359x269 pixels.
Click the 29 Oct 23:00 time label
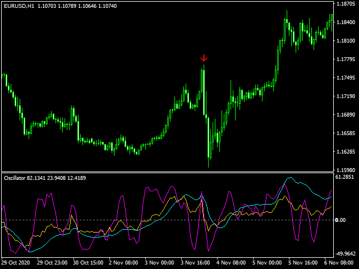click(x=52, y=263)
